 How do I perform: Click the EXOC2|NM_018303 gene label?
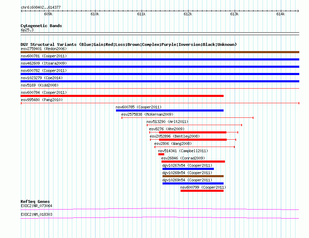[36, 214]
